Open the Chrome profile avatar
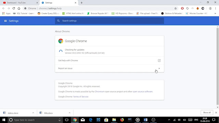Viewport: 219px width, 123px height. (x=210, y=8)
